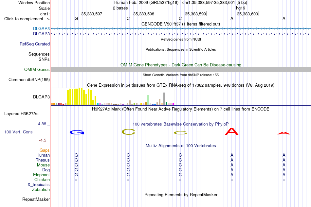Open the Common dbSNP(155) track label
Viewport: 311px width, 207px height.
point(29,80)
